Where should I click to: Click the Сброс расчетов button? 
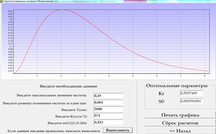[x=180, y=123]
